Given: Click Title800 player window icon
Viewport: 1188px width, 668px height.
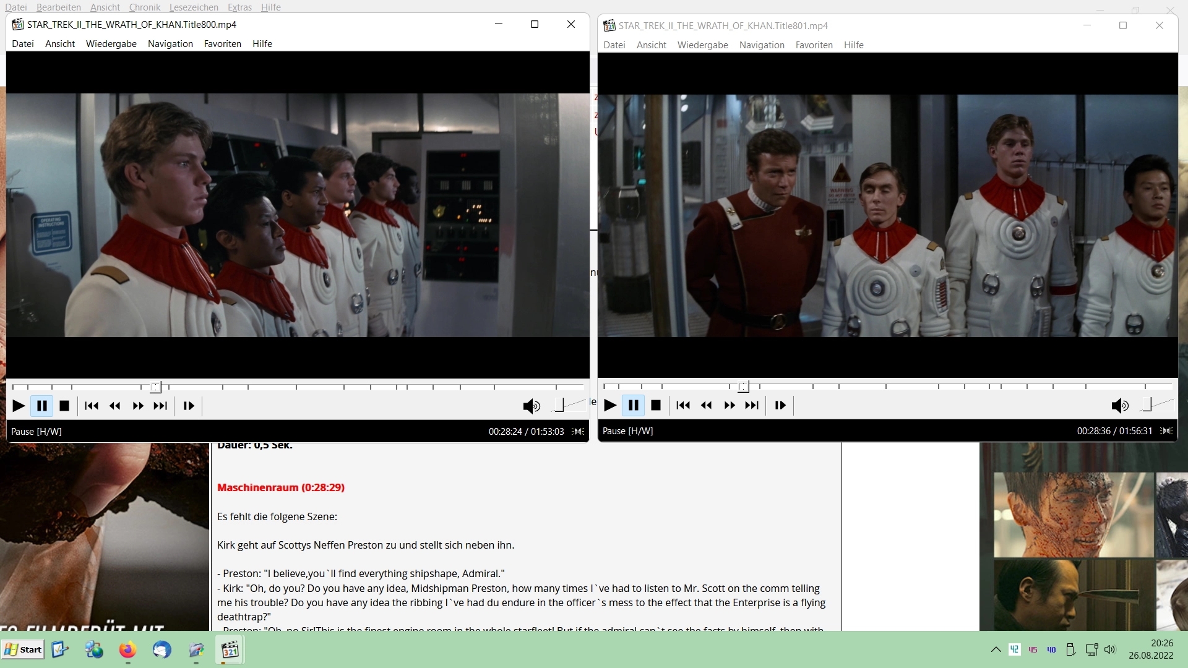Looking at the screenshot, I should 18,25.
